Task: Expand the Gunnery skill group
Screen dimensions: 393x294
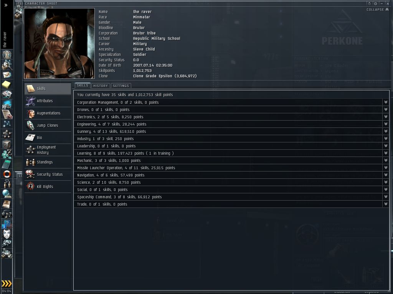Action: (386, 131)
